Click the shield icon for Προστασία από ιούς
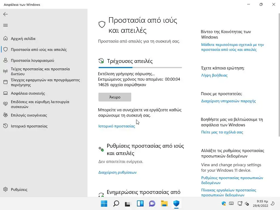280x210 pixels. click(5, 49)
